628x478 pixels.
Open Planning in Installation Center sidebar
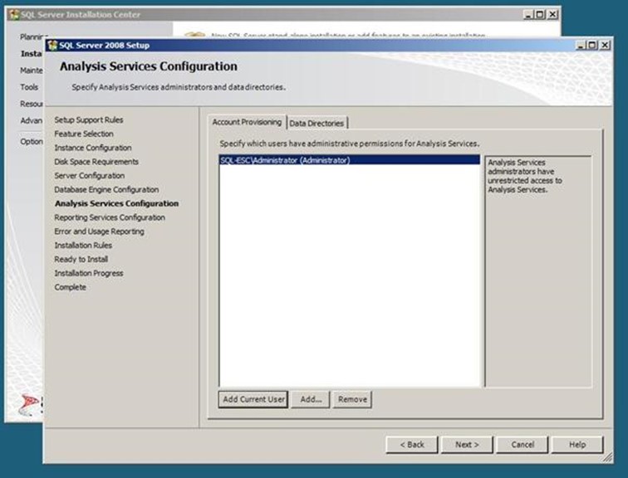point(33,37)
